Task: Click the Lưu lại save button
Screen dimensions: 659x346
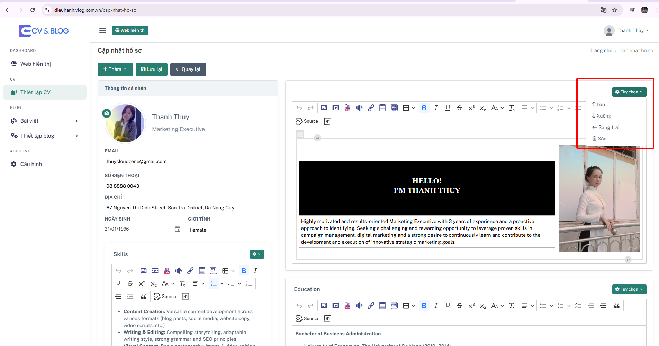Action: (x=152, y=69)
